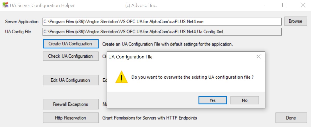Click Create UA Configuration button
This screenshot has height=127, width=311.
tap(70, 44)
